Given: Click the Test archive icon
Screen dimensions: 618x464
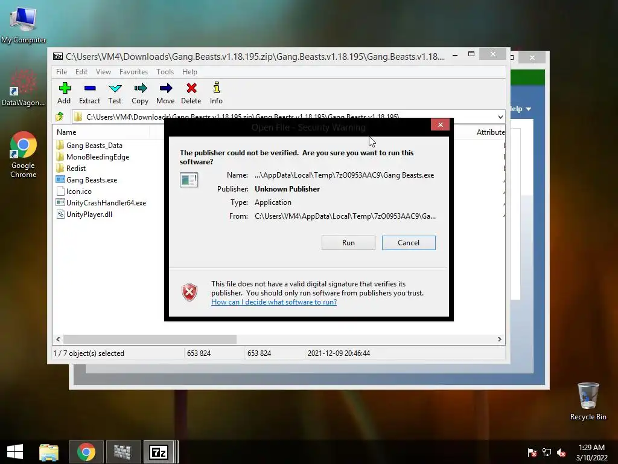Looking at the screenshot, I should pos(115,93).
